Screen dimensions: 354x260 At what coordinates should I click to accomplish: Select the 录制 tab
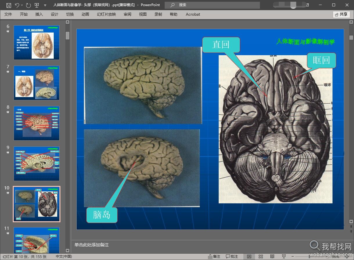tap(158, 14)
